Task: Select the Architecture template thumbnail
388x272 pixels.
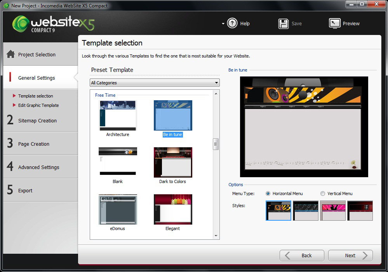Action: 118,115
